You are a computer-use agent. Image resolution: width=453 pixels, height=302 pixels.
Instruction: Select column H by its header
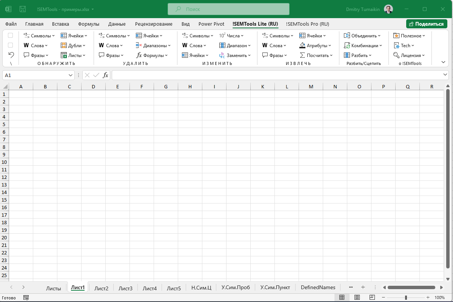(x=190, y=87)
